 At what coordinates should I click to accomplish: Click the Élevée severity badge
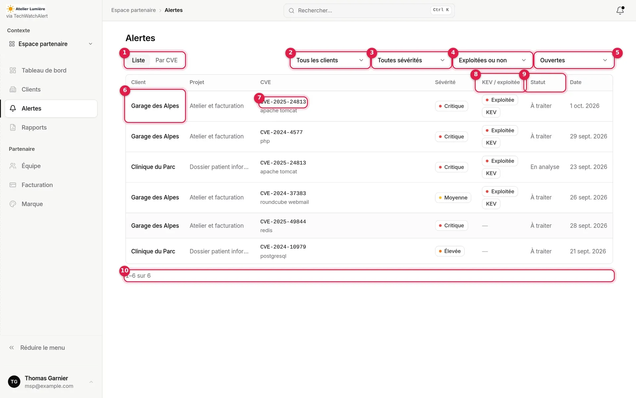point(450,251)
